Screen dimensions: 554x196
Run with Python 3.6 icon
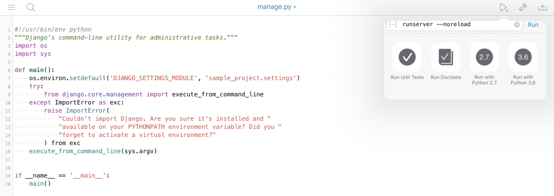(523, 57)
